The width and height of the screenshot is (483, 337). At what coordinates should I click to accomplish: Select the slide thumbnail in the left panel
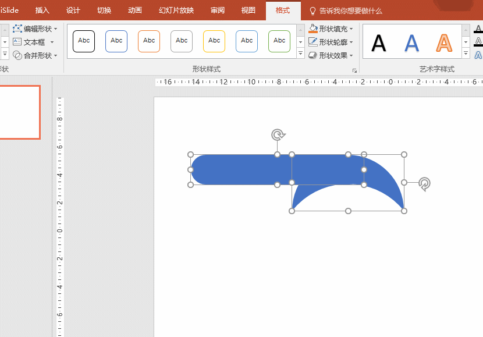coord(19,112)
